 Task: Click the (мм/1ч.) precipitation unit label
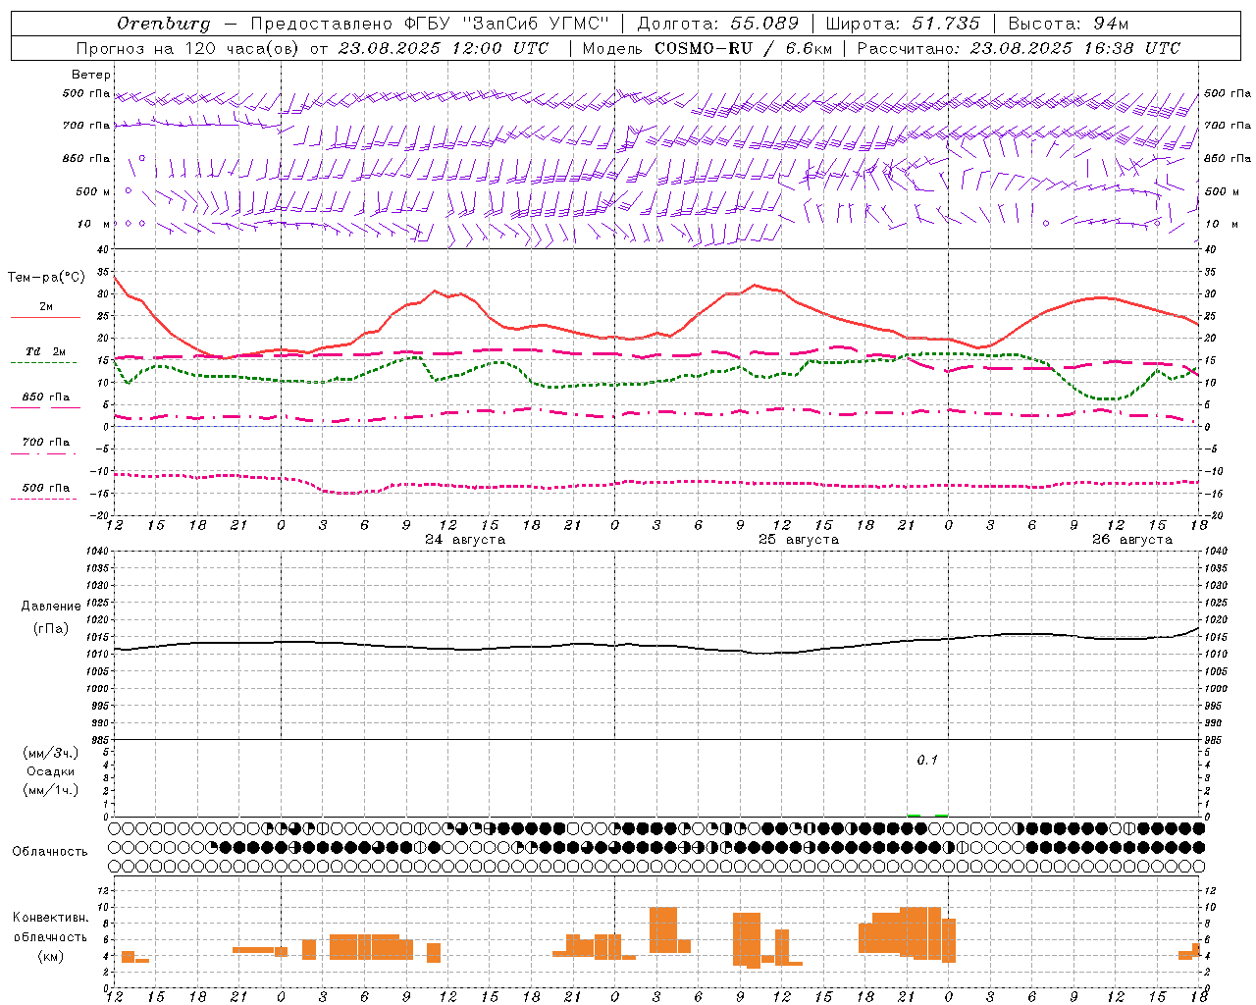pos(51,790)
